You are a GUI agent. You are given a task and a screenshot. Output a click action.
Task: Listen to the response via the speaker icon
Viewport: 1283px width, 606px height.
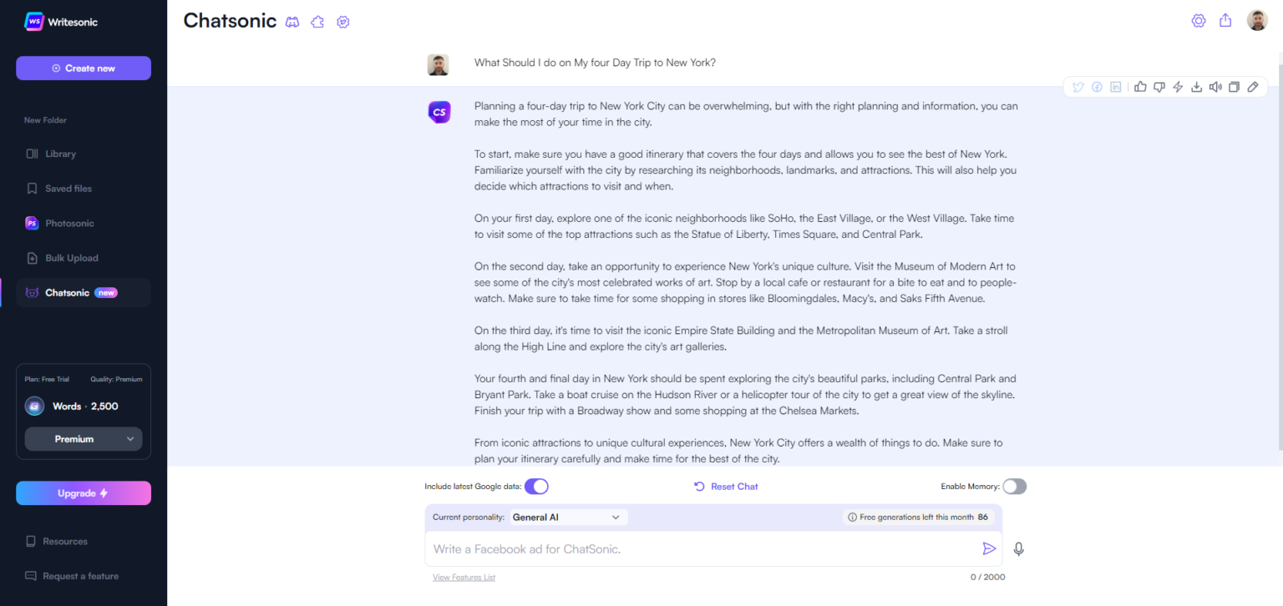click(x=1215, y=86)
